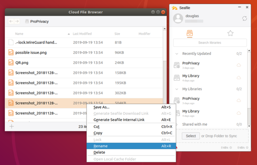
Task: Click the 24KB size cell
Action: point(119,63)
